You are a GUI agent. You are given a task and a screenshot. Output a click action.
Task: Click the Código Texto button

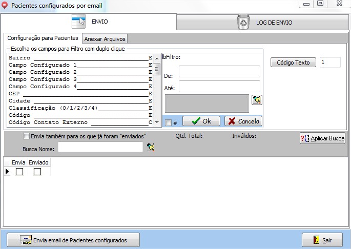tap(293, 63)
